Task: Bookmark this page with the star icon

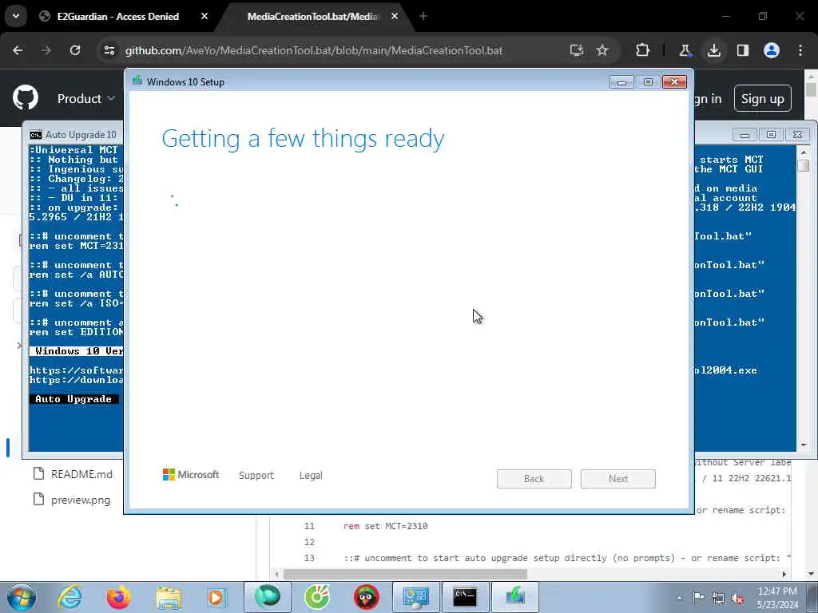Action: pos(602,50)
